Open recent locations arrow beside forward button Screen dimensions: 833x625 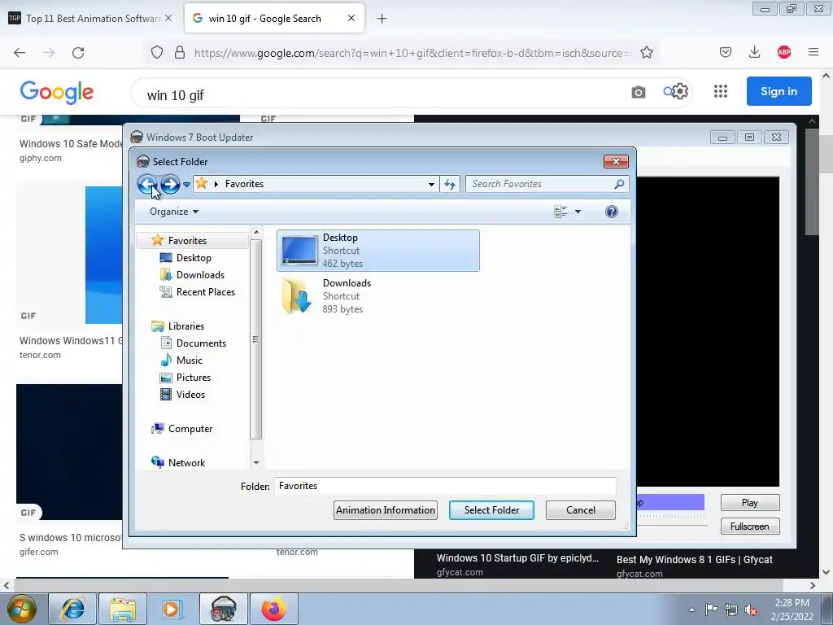pos(186,185)
